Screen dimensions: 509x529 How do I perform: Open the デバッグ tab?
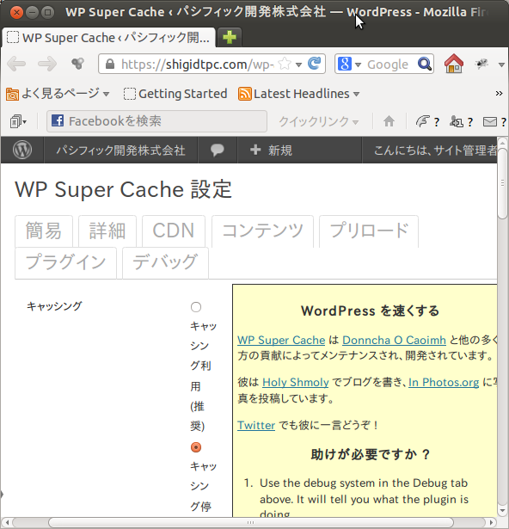[165, 263]
